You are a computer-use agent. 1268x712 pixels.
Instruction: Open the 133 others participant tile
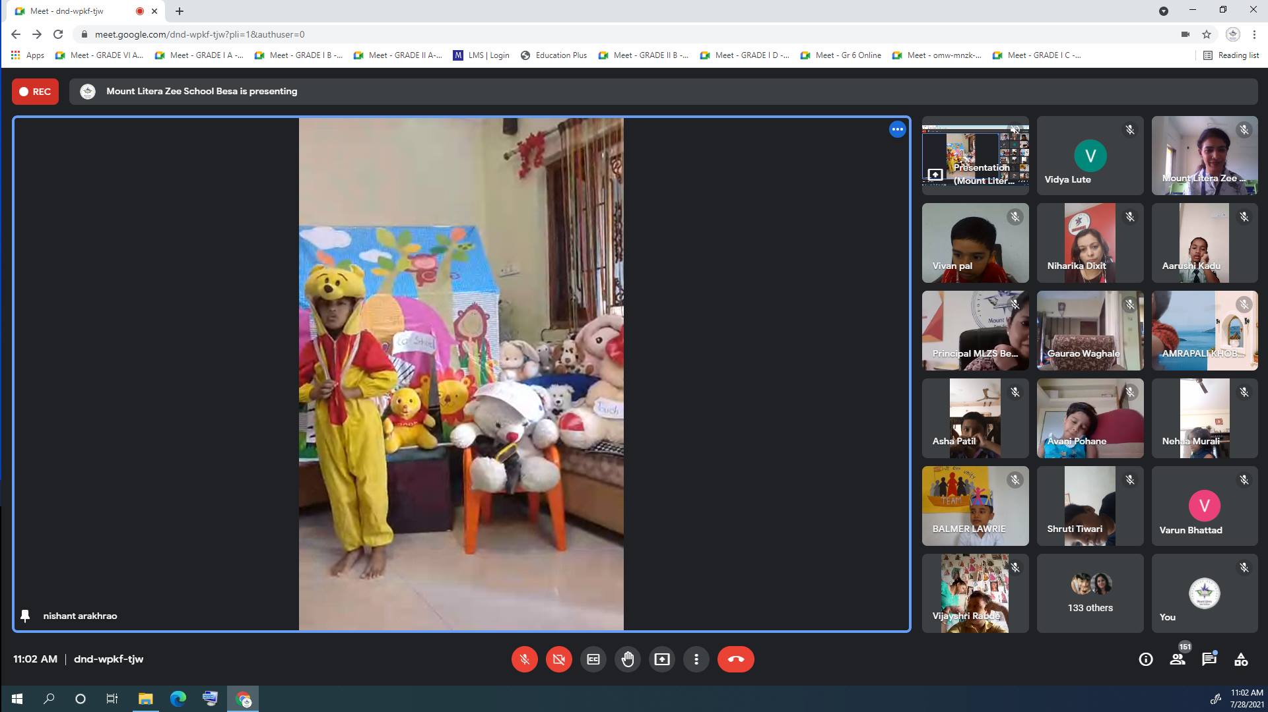[1090, 593]
